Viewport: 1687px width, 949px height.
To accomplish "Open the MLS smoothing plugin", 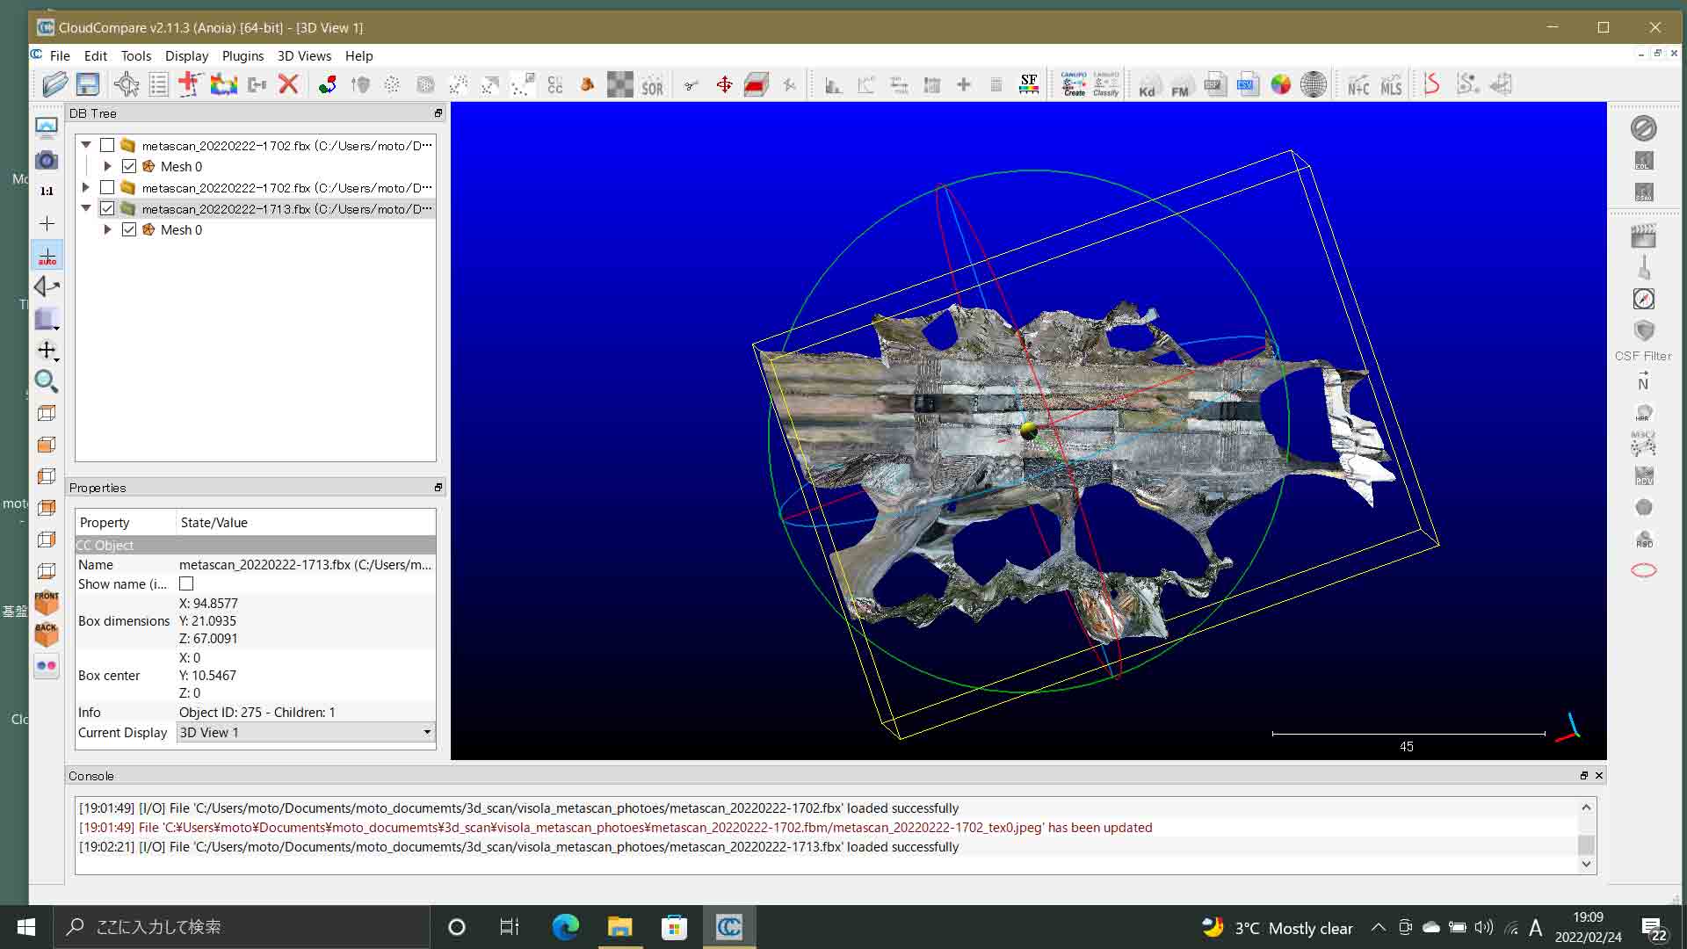I will (1391, 84).
